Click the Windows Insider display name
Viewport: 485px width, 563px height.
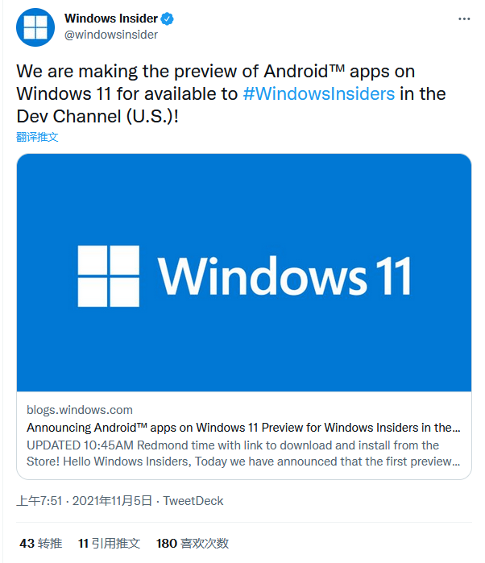[x=111, y=19]
